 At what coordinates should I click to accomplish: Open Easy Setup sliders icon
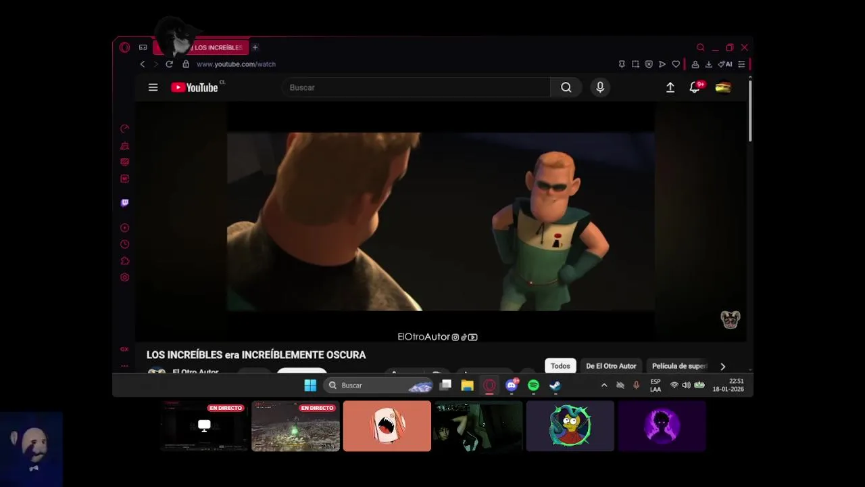click(x=741, y=64)
